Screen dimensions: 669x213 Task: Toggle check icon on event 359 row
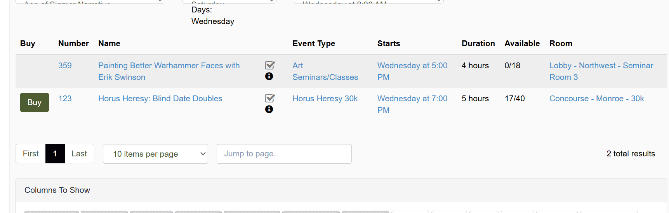(x=270, y=65)
